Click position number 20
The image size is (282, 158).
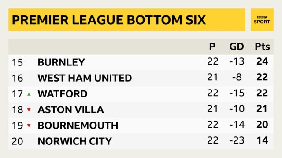18,141
